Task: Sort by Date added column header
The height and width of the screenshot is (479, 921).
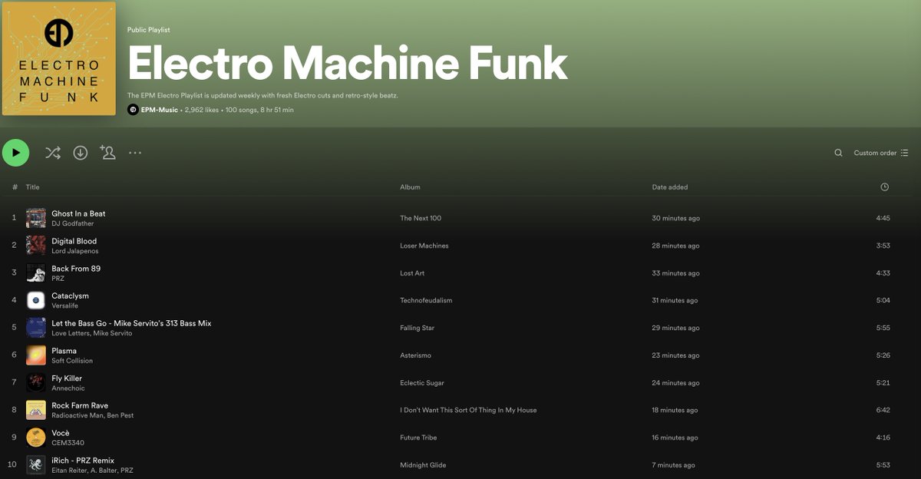Action: [x=670, y=187]
